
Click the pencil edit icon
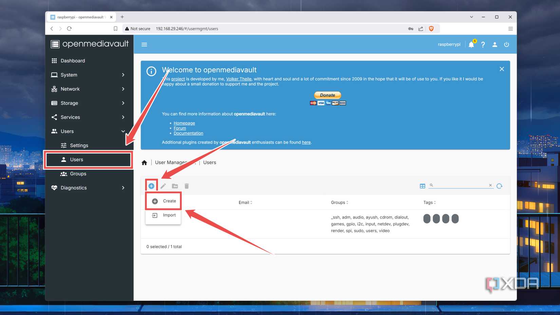tap(163, 186)
